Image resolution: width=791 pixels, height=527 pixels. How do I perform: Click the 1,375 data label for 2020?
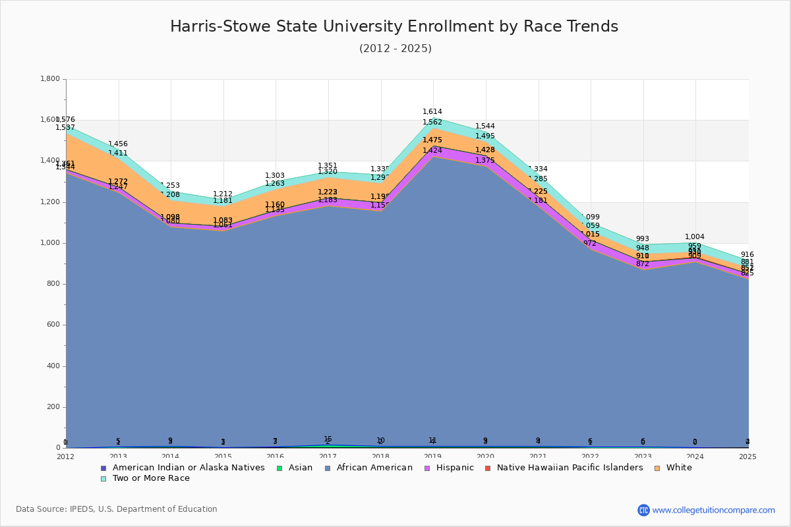pos(485,161)
